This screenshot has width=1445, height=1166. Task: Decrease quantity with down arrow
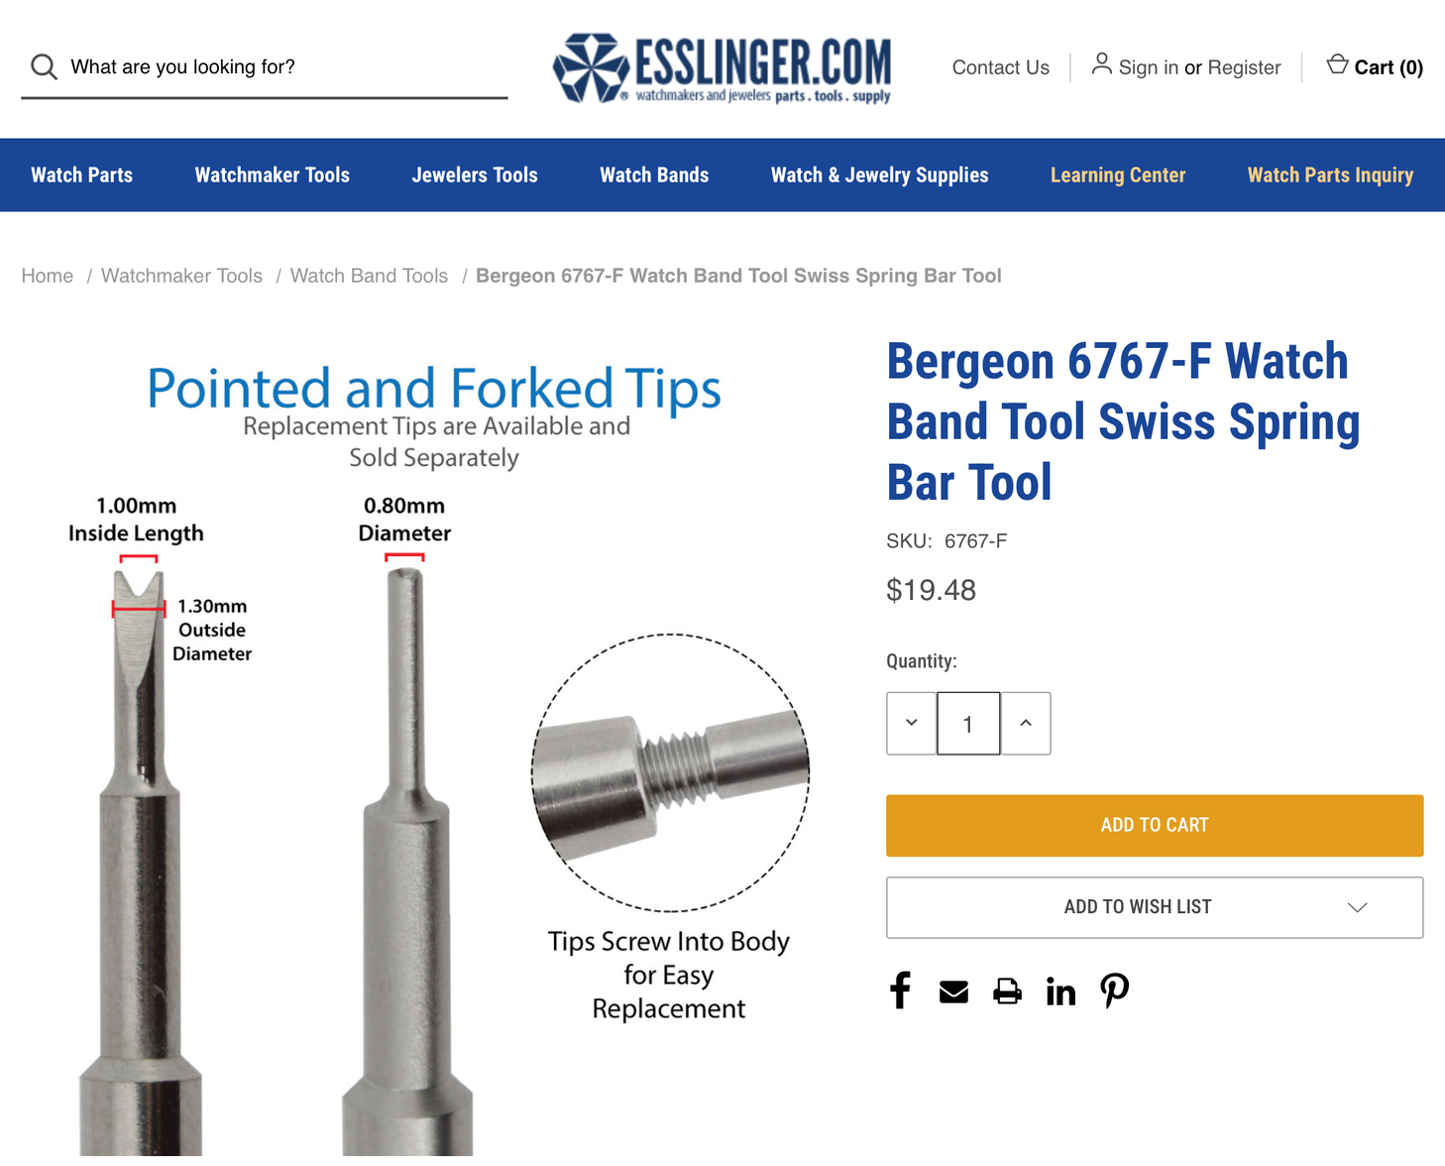pos(912,723)
